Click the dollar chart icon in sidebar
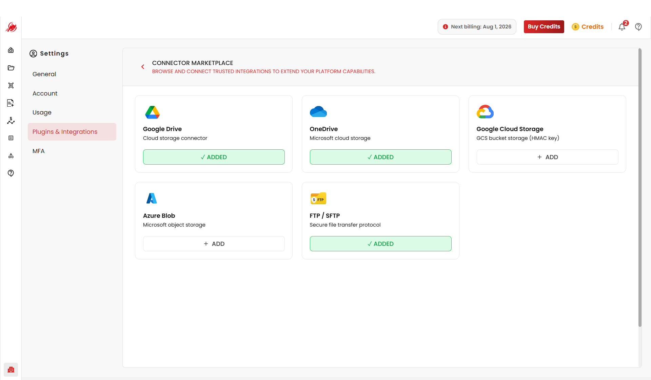651x380 pixels. point(11,121)
